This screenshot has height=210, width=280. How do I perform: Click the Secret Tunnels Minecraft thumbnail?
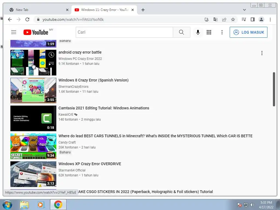click(33, 146)
